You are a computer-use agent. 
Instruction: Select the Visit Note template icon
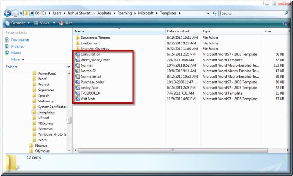pyautogui.click(x=77, y=99)
